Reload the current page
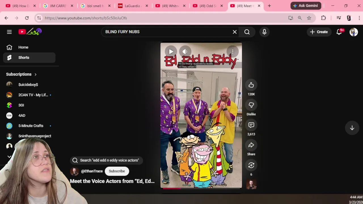 click(x=27, y=18)
